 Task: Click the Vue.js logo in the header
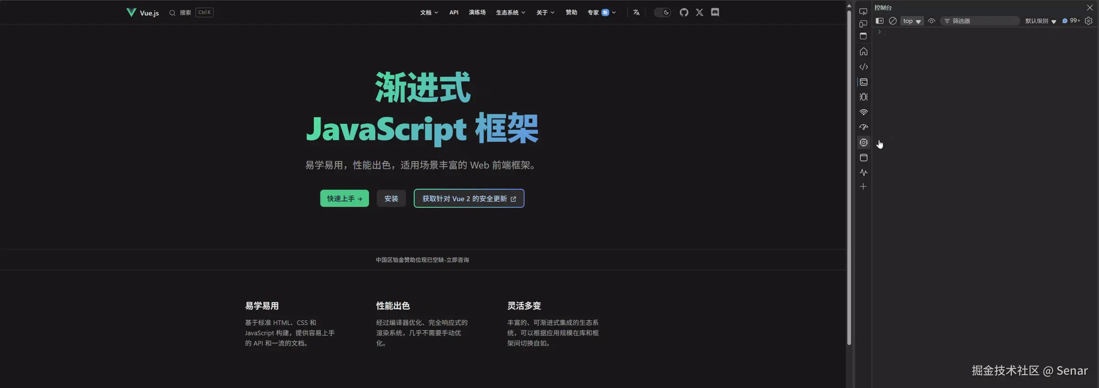coord(142,12)
